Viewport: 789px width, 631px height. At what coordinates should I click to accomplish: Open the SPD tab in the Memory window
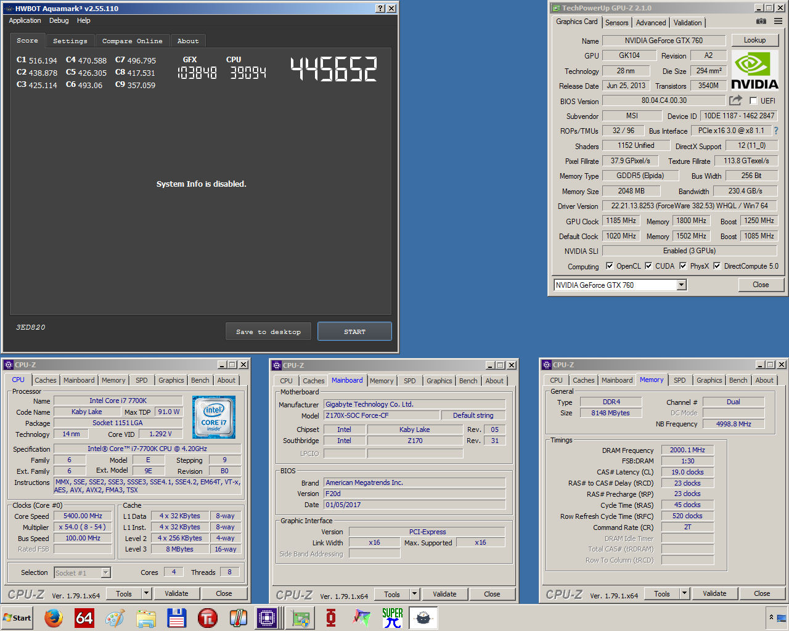pos(680,380)
